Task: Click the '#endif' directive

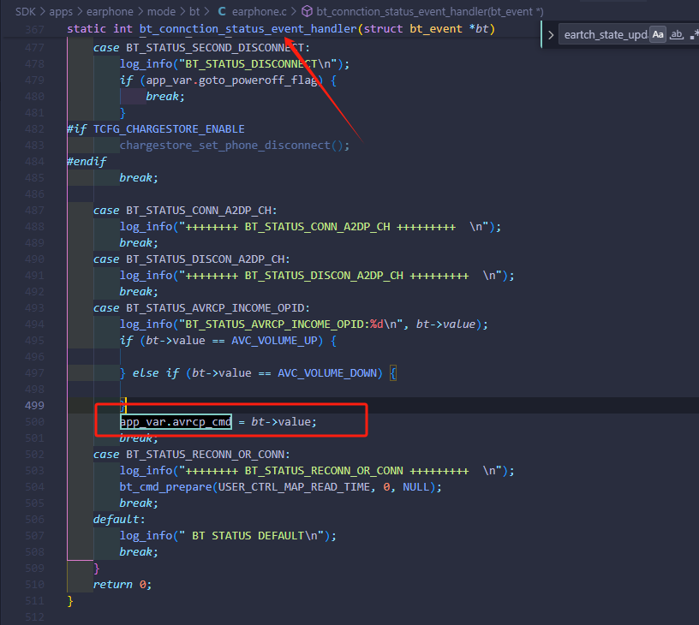Action: 87,162
